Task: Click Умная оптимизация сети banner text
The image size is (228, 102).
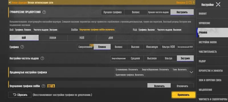Action: pyautogui.click(x=40, y=3)
